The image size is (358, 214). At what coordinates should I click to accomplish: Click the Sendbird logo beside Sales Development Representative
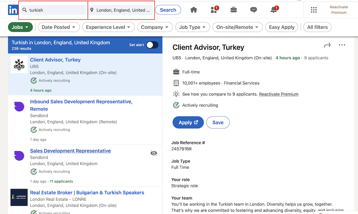pos(19,156)
